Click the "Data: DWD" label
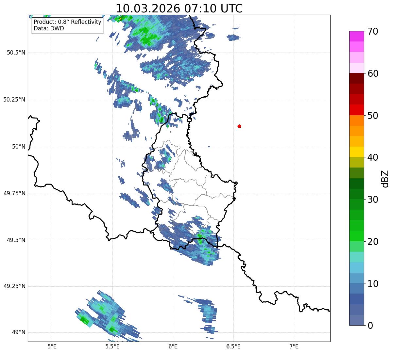 click(x=49, y=28)
